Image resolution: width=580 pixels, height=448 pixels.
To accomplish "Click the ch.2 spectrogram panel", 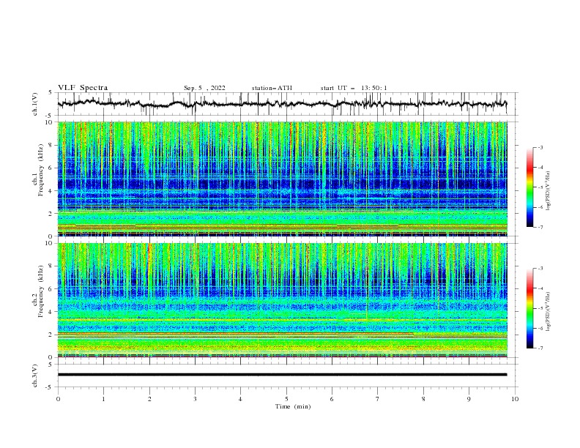I will point(283,300).
